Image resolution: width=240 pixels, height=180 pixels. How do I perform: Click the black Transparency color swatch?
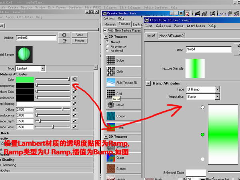(25, 86)
